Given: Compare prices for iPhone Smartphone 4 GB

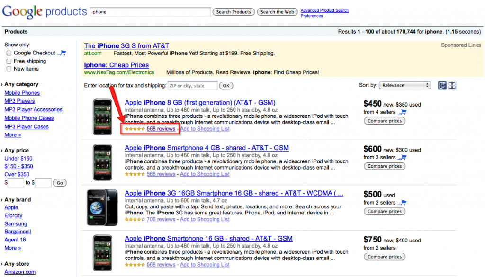Looking at the screenshot, I should (x=385, y=166).
